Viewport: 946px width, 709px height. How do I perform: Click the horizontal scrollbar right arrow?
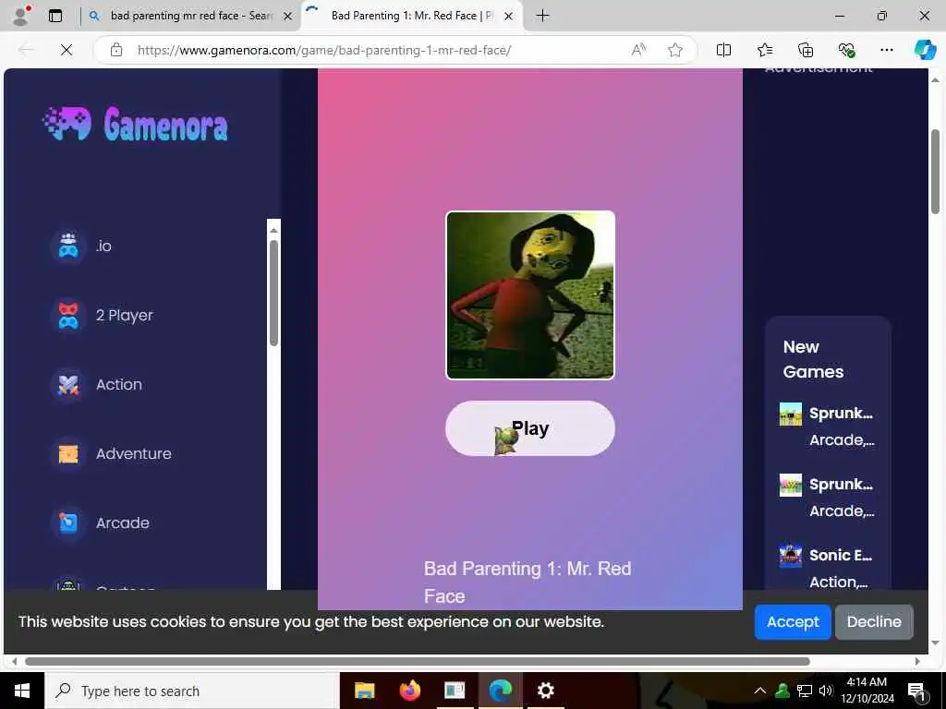(x=917, y=661)
